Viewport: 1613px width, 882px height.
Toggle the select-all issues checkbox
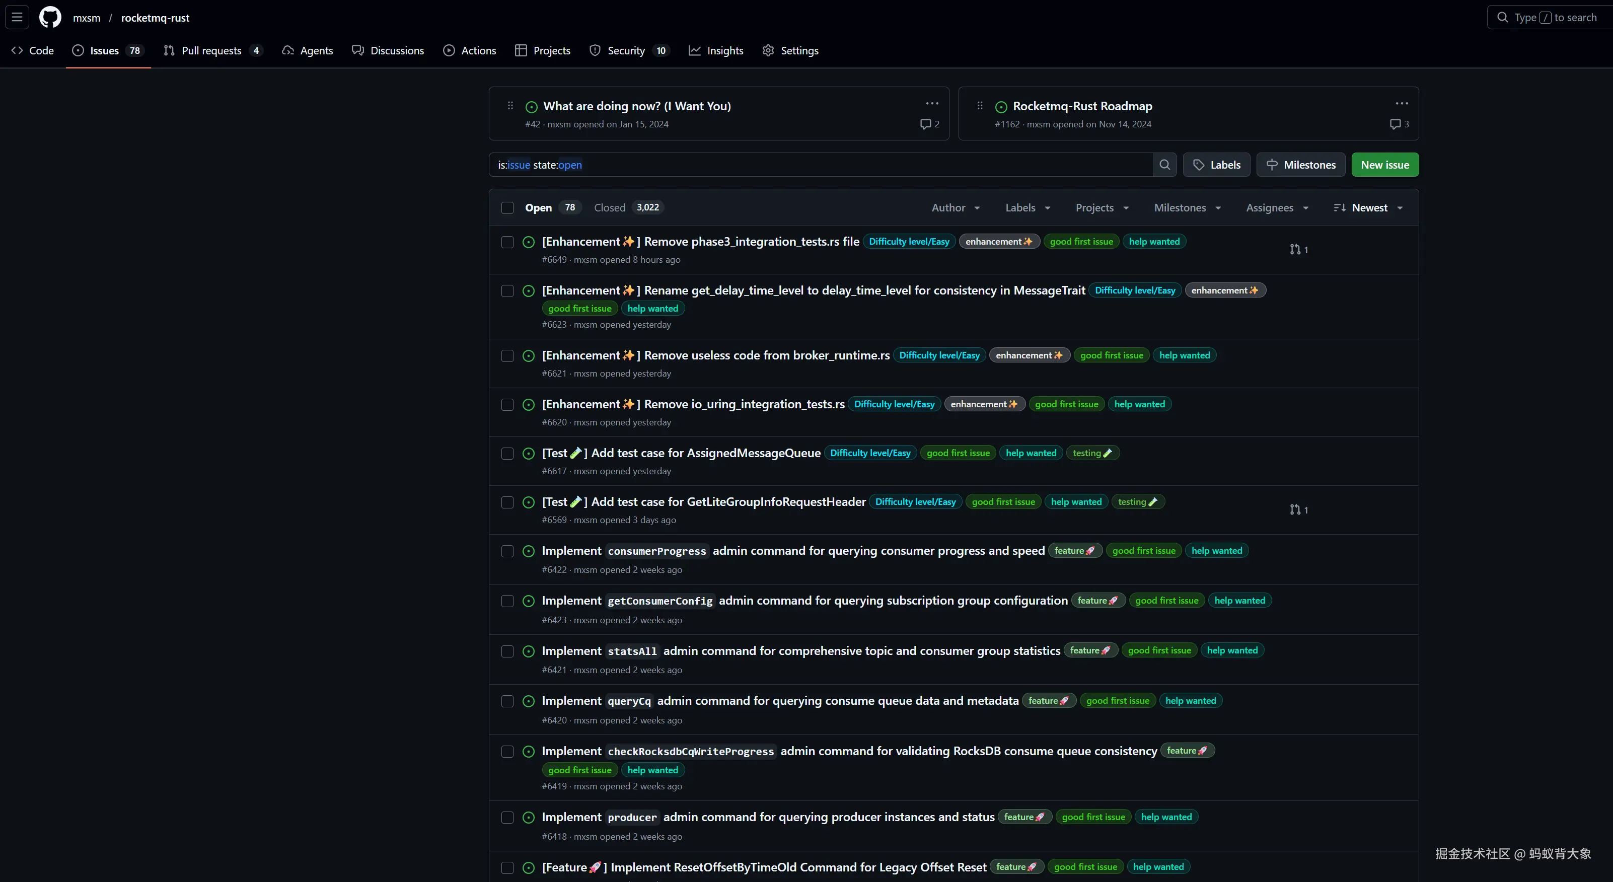507,208
